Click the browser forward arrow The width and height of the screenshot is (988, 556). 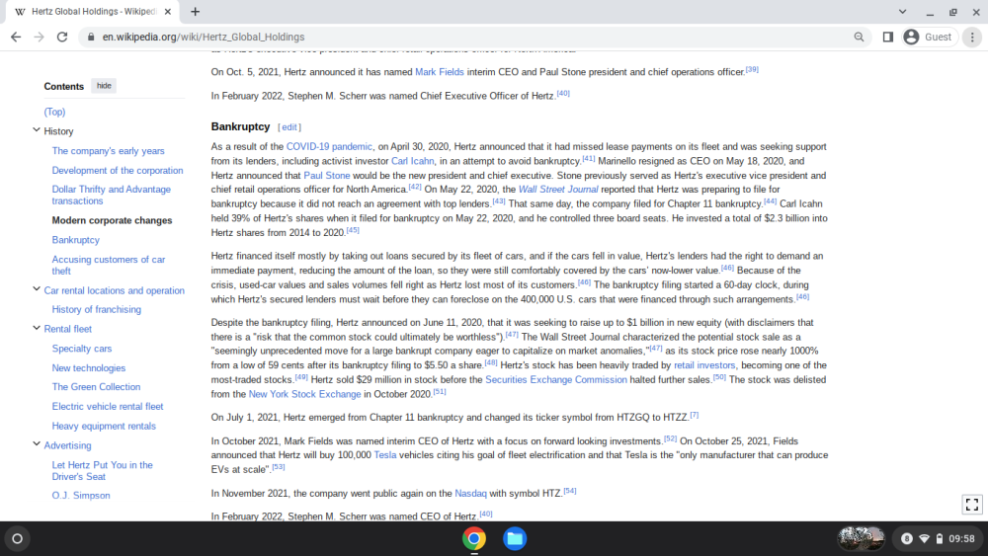point(40,38)
